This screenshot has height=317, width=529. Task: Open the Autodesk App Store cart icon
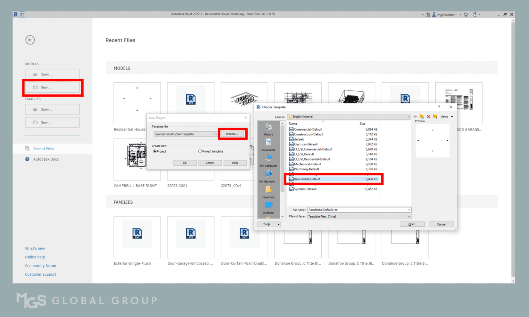(466, 14)
